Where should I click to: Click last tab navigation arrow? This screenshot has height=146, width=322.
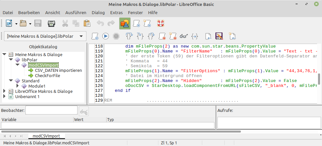click(x=21, y=136)
